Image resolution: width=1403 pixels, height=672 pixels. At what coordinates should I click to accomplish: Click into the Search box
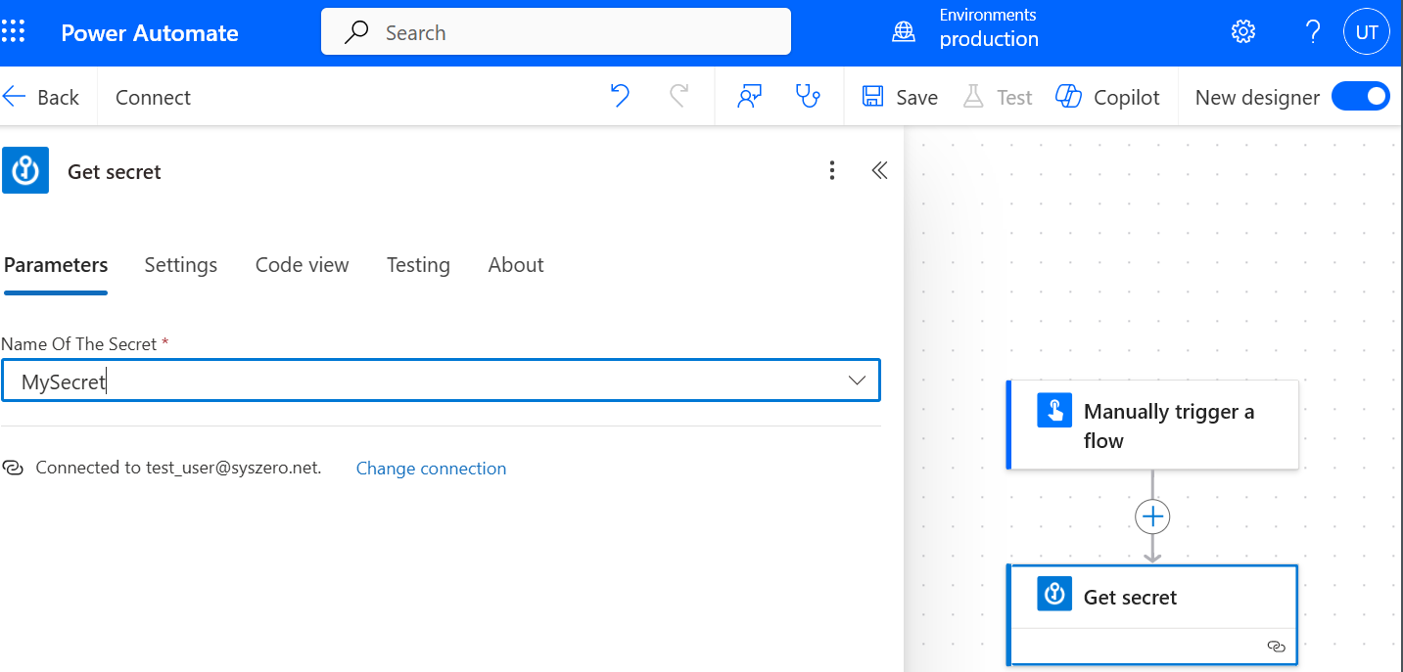coord(556,32)
